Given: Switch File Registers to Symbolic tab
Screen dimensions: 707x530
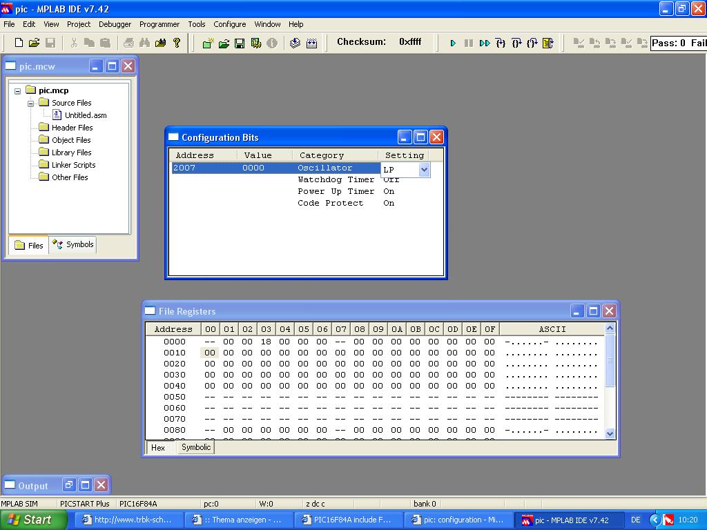Looking at the screenshot, I should pyautogui.click(x=195, y=447).
